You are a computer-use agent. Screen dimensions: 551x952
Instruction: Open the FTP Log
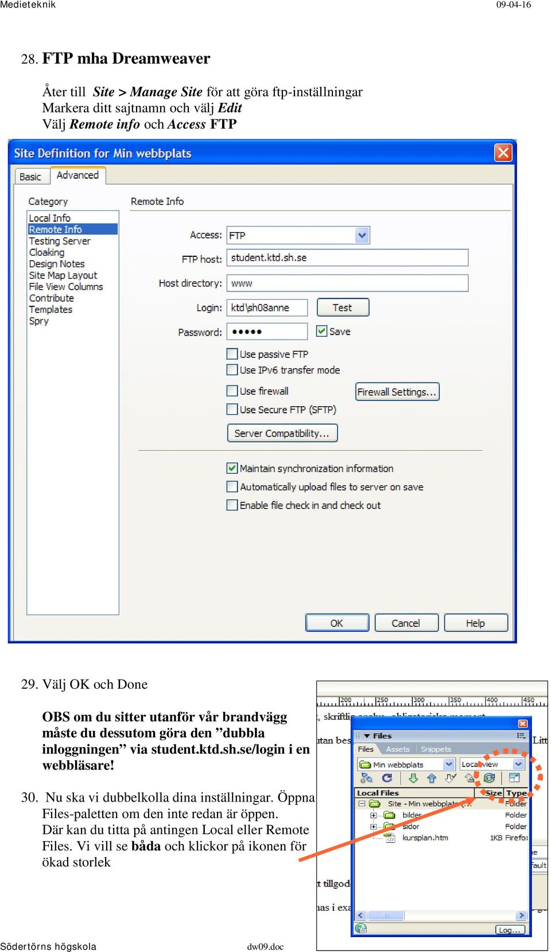pyautogui.click(x=509, y=930)
